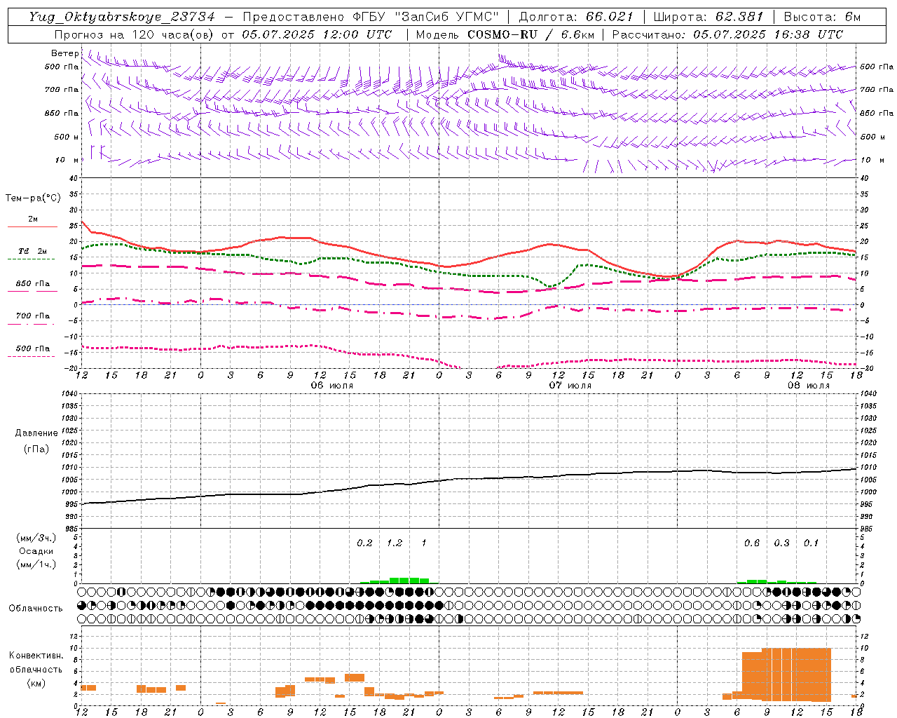Click the Тем-ра(°C) axis label
The height and width of the screenshot is (718, 897).
33,198
